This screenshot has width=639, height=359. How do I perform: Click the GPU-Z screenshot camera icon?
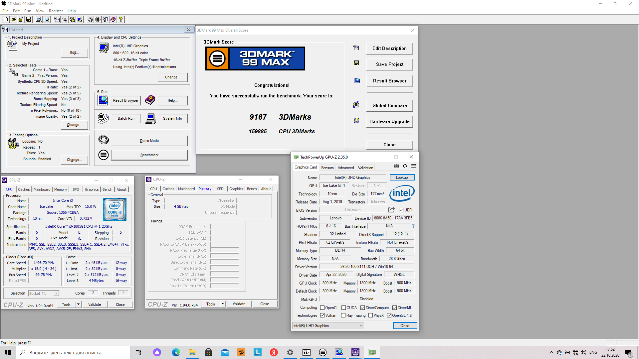[x=396, y=166]
